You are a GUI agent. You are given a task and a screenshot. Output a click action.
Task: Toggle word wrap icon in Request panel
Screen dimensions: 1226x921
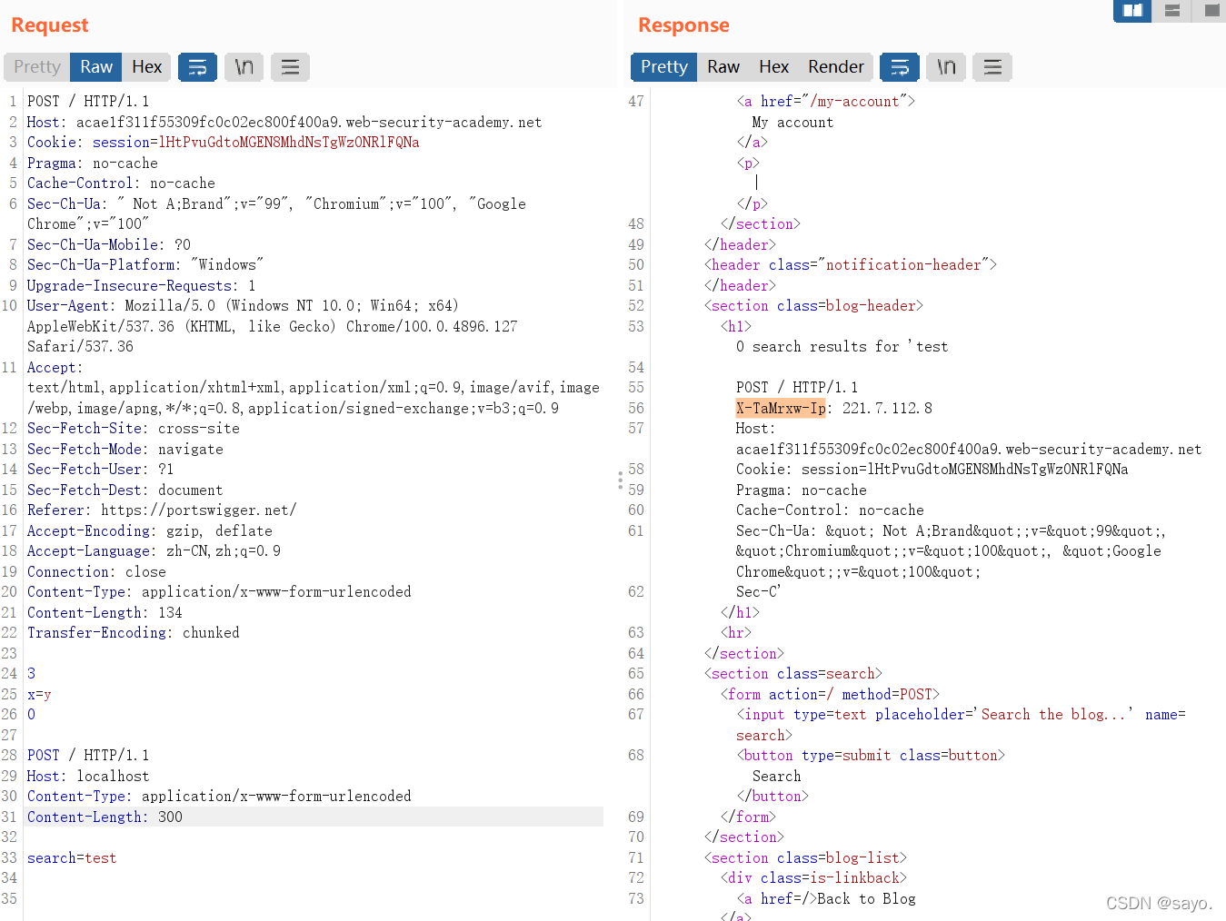pyautogui.click(x=197, y=67)
